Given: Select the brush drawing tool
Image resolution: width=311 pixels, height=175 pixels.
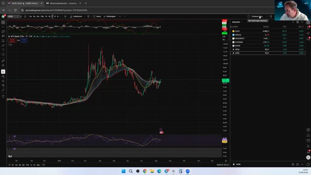Looking at the screenshot, I should (x=3, y=45).
